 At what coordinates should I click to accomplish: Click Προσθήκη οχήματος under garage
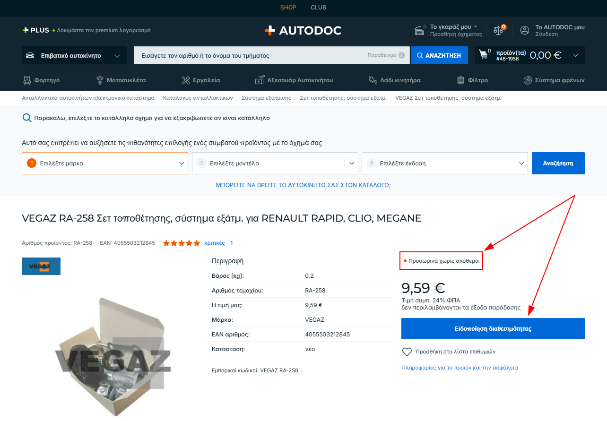tap(456, 34)
